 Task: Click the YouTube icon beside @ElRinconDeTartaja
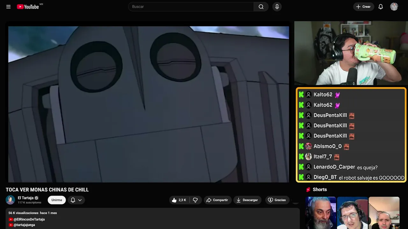[11, 219]
